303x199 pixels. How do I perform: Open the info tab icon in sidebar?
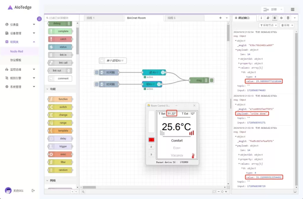click(x=261, y=18)
